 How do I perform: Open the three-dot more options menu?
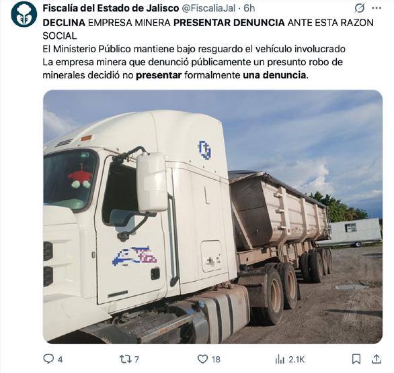(377, 8)
